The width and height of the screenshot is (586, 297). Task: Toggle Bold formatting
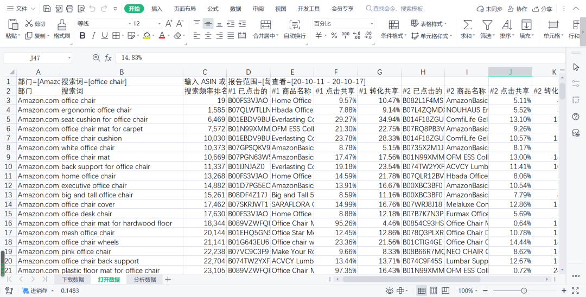82,35
